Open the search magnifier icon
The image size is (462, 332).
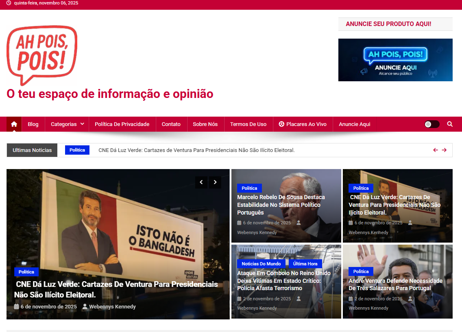450,124
